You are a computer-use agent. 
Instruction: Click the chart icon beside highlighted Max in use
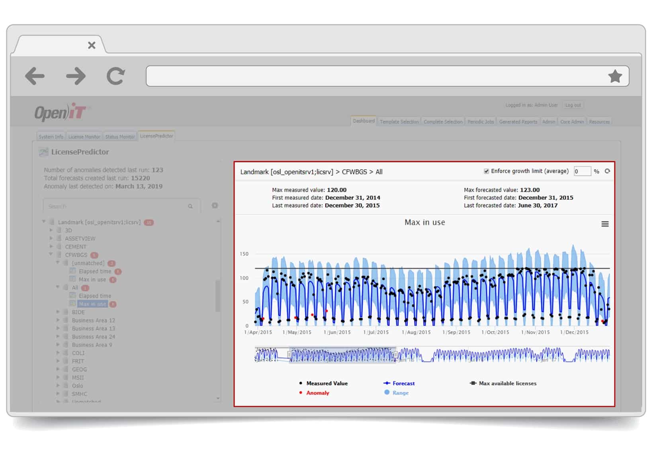pyautogui.click(x=72, y=303)
